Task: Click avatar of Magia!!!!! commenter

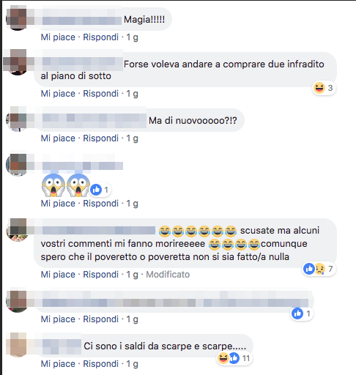Action: coord(17,20)
